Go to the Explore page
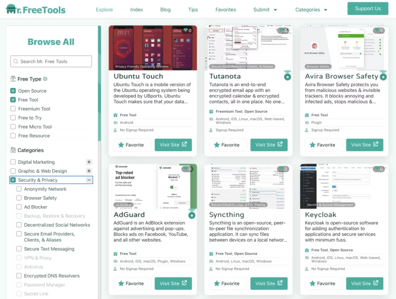 click(104, 10)
